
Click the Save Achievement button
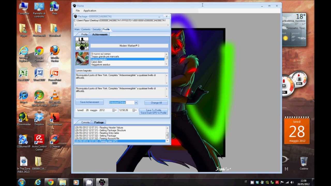coord(89,102)
